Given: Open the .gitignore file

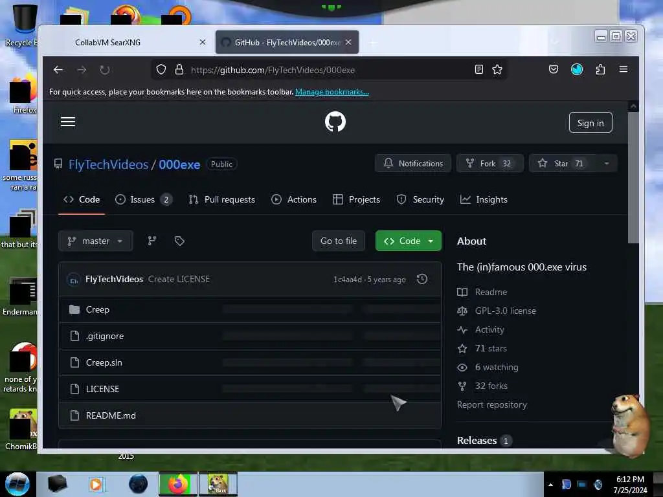Looking at the screenshot, I should click(105, 337).
